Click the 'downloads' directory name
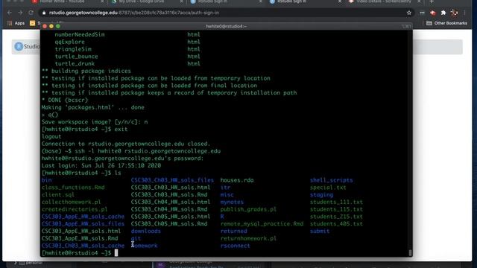The width and height of the screenshot is (477, 268). (146, 232)
